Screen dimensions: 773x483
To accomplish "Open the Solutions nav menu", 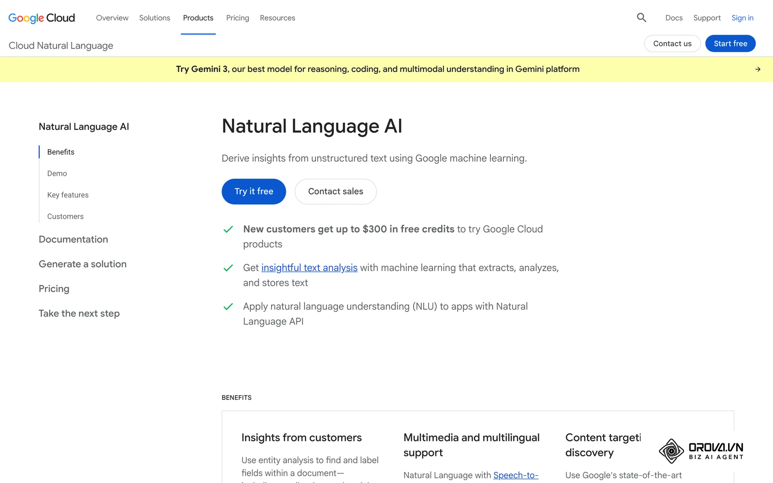I will point(155,18).
